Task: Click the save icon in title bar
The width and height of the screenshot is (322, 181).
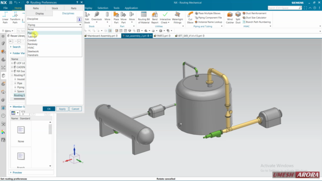Action: coord(11,3)
